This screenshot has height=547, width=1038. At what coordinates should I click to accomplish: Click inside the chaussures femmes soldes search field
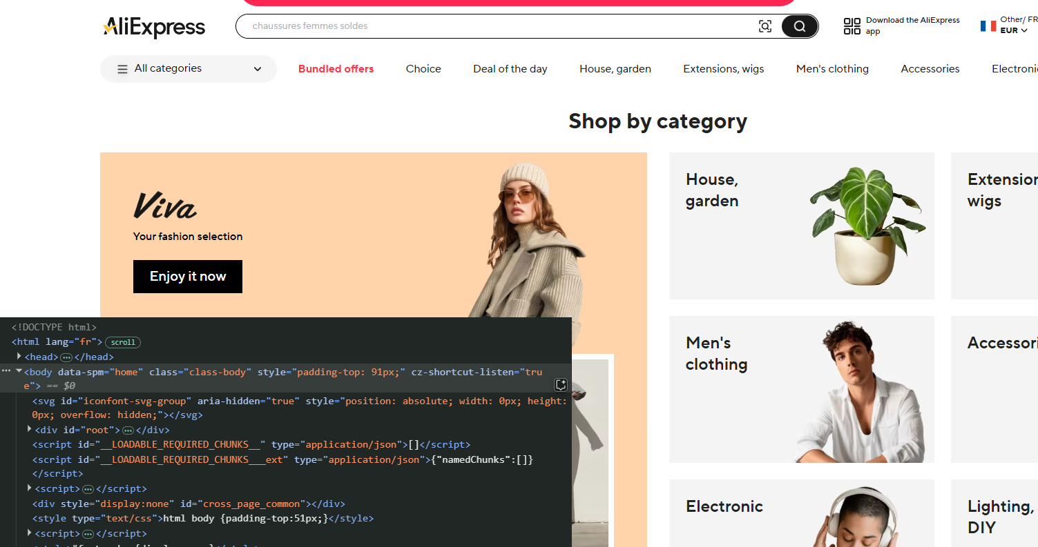point(414,26)
